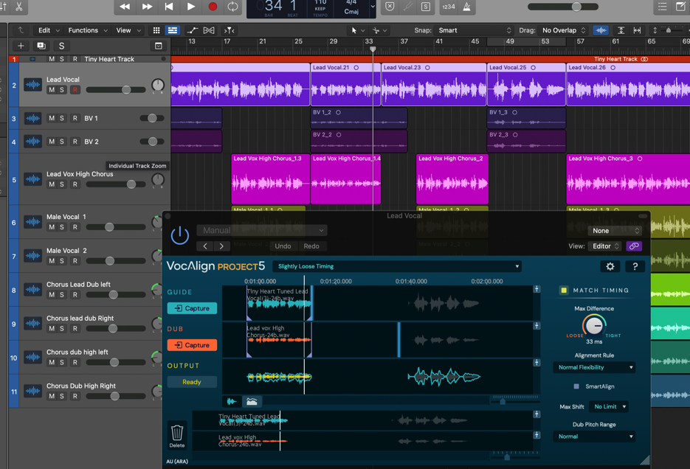The height and width of the screenshot is (469, 690).
Task: Enable the Match Timing checkbox
Action: click(564, 291)
